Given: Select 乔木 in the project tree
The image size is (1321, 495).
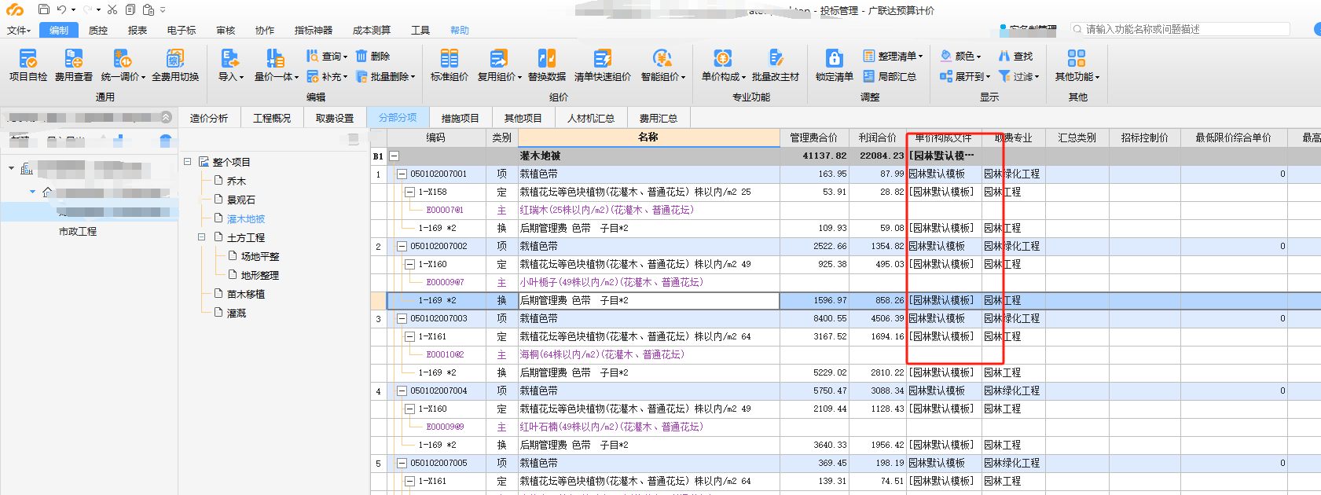Looking at the screenshot, I should coord(237,181).
